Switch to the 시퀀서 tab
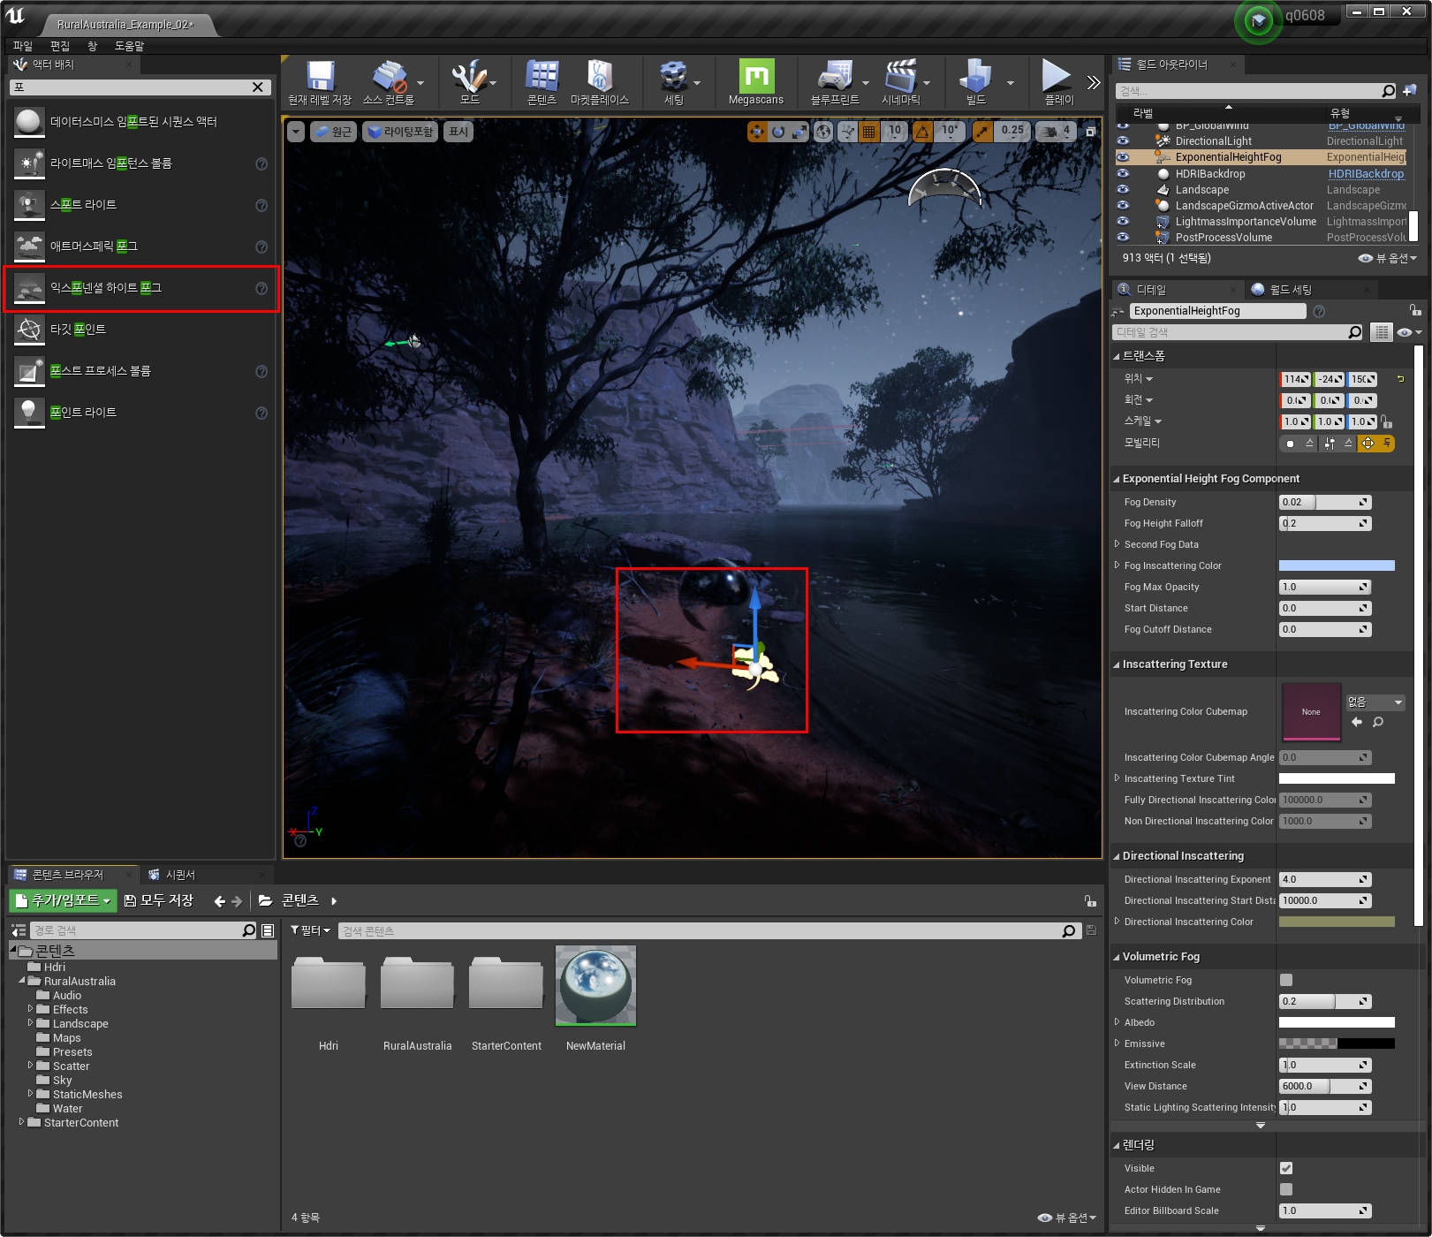 (x=180, y=875)
